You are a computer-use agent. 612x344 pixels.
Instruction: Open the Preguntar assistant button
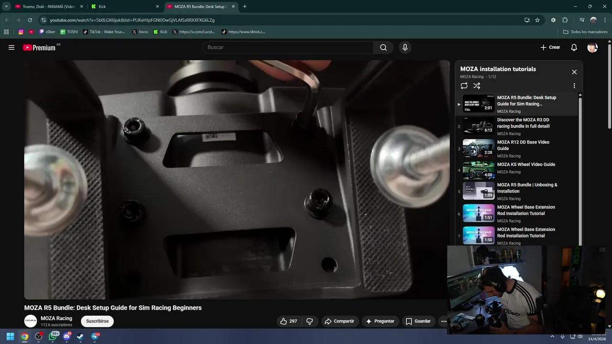380,321
